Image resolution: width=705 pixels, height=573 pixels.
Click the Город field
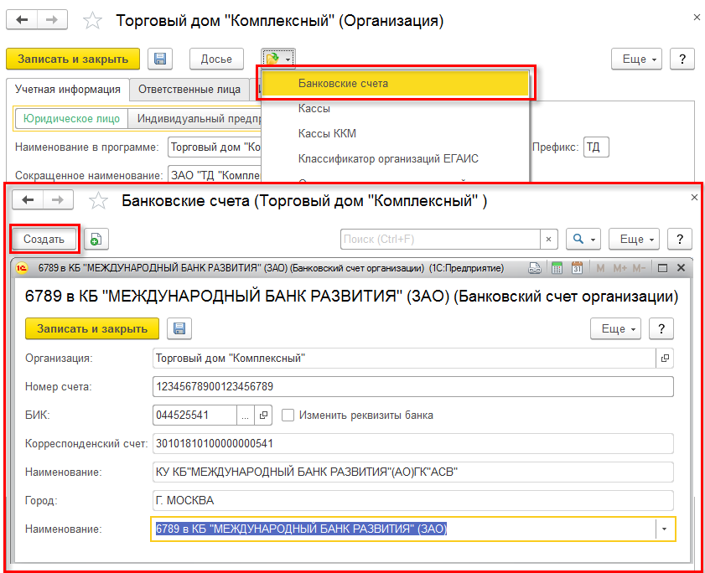pyautogui.click(x=413, y=500)
